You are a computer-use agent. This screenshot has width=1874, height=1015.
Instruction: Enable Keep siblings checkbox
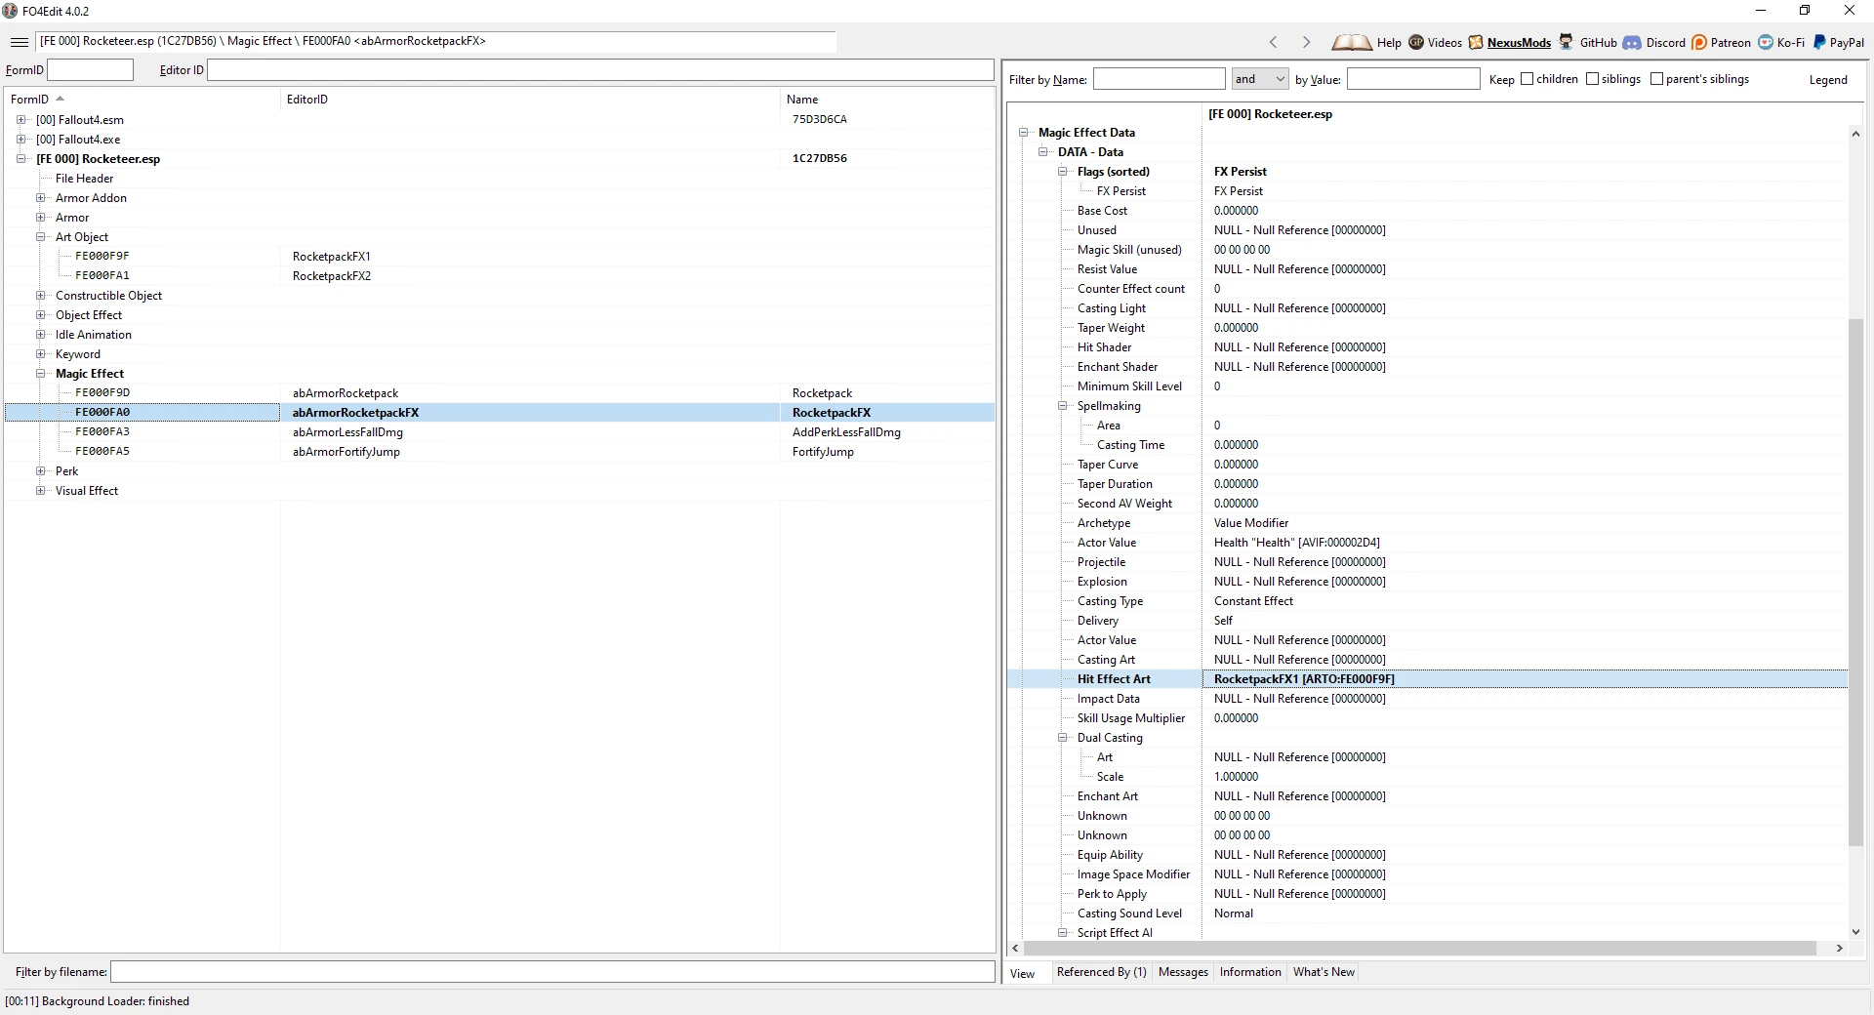(x=1593, y=79)
